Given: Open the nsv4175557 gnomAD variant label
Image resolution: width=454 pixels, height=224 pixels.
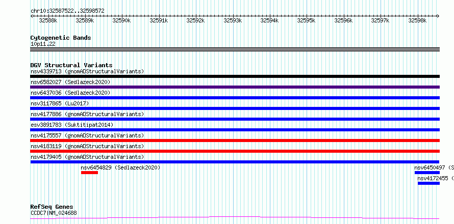Looking at the screenshot, I should coord(87,135).
